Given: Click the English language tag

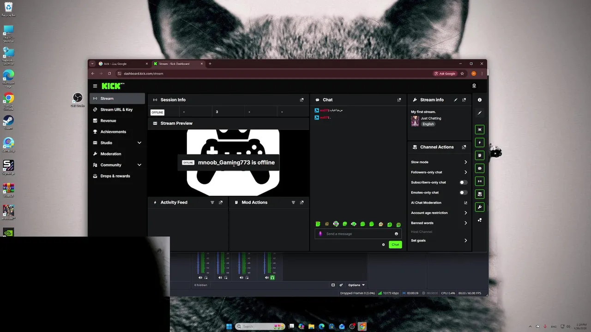Looking at the screenshot, I should point(428,124).
